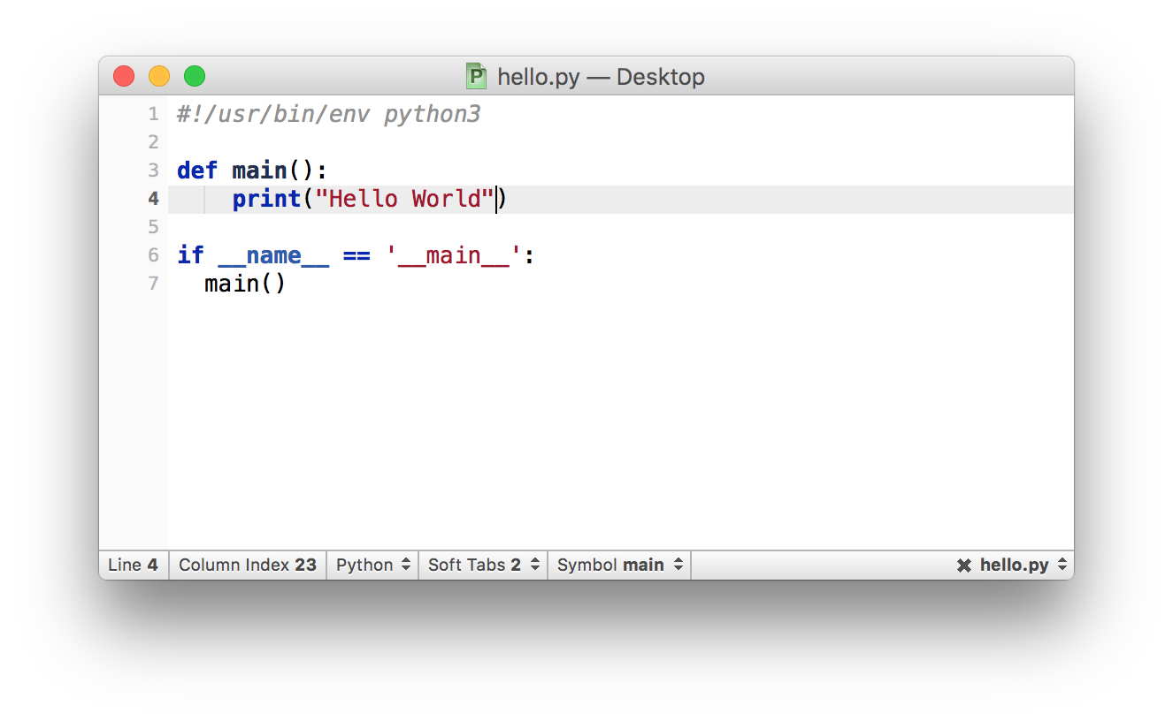
Task: Open the Python language grammar dropdown
Action: click(x=372, y=565)
